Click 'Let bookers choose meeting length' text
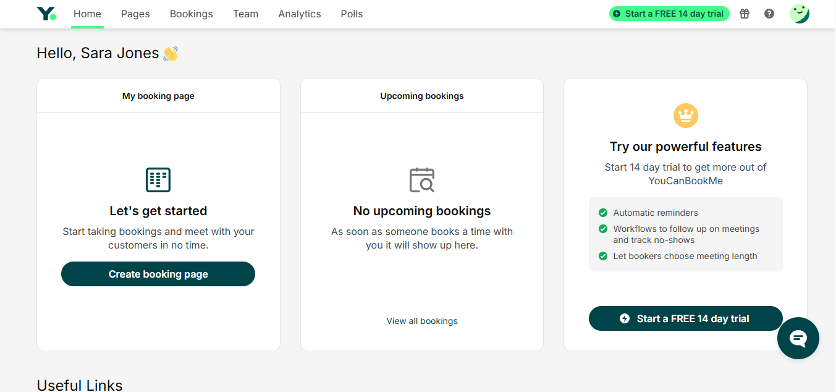Screen dimensions: 836x392 click(x=685, y=256)
